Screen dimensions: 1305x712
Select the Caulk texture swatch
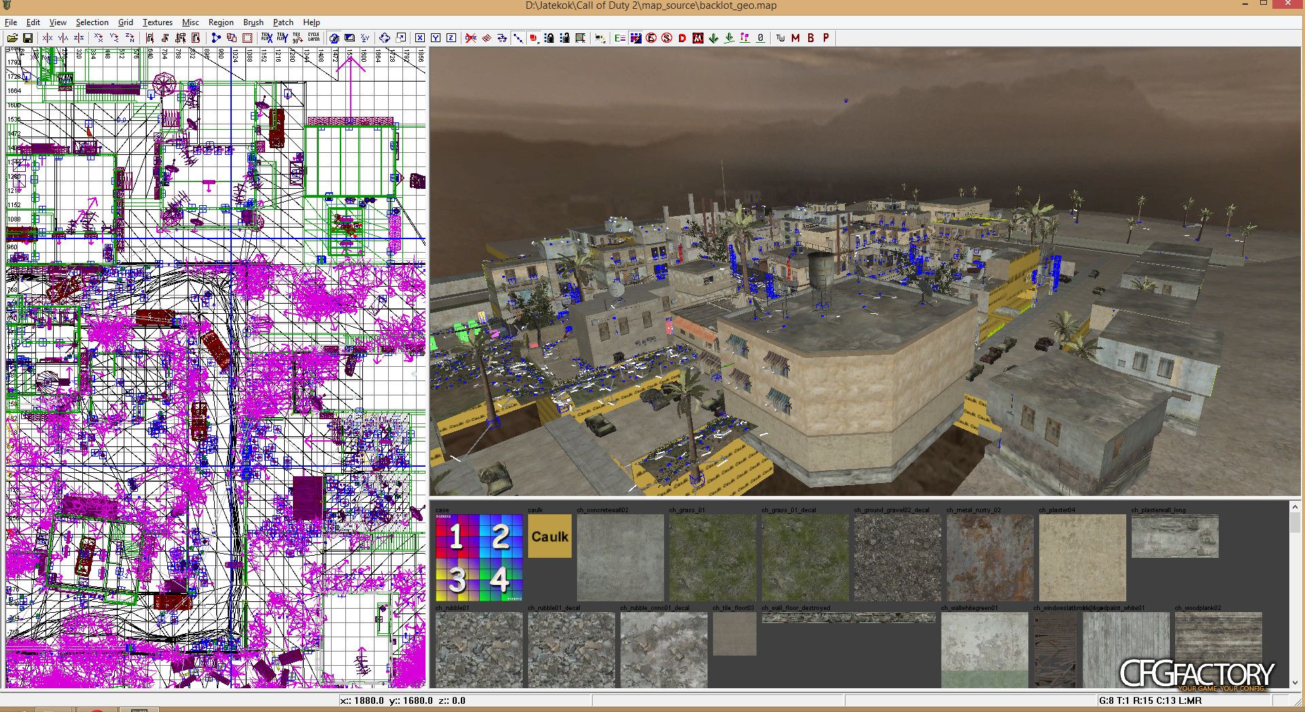pyautogui.click(x=549, y=536)
